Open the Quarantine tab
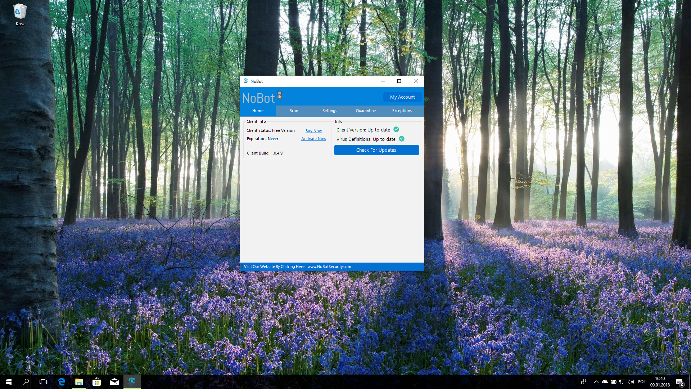 tap(366, 111)
